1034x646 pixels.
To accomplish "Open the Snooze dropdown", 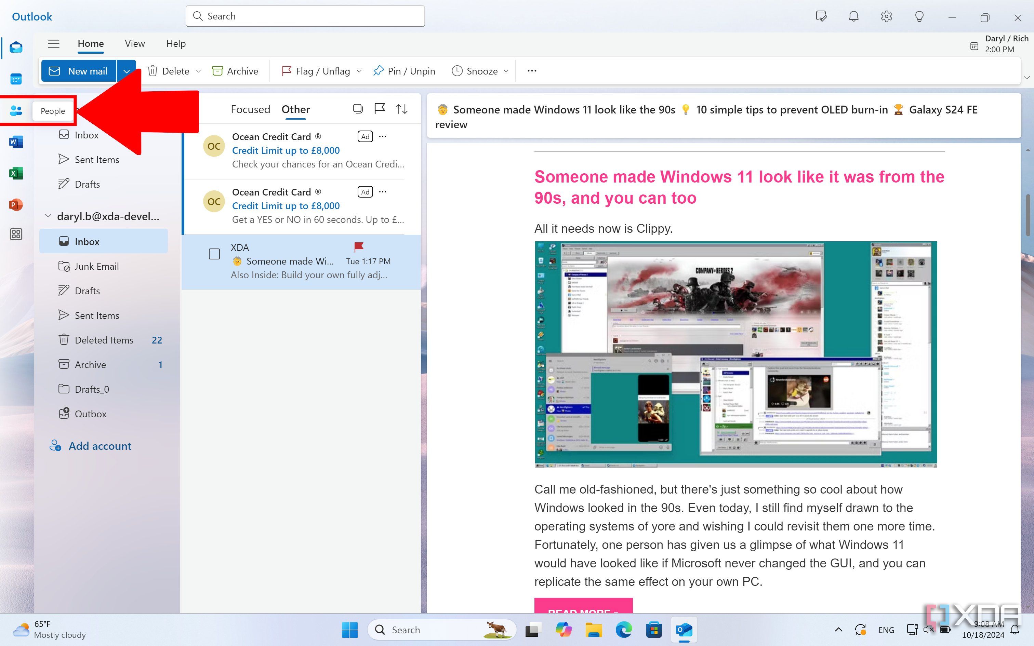I will click(506, 71).
